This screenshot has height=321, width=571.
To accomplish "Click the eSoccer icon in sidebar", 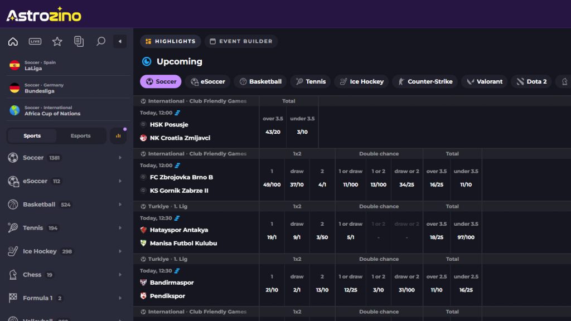I will pyautogui.click(x=13, y=181).
